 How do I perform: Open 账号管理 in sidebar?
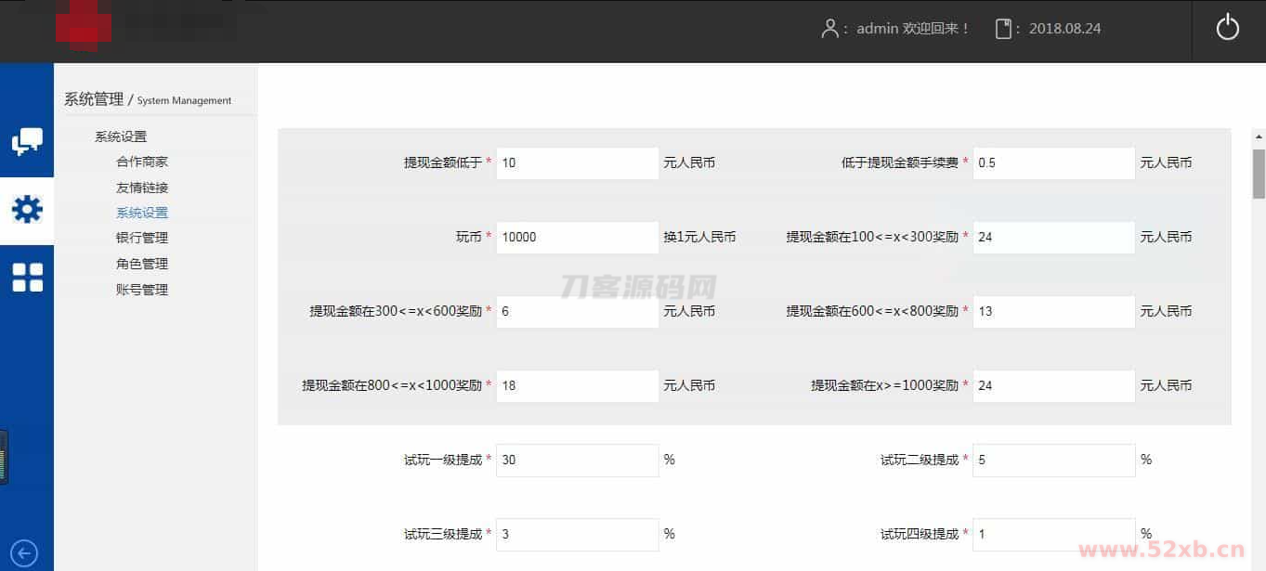(142, 290)
